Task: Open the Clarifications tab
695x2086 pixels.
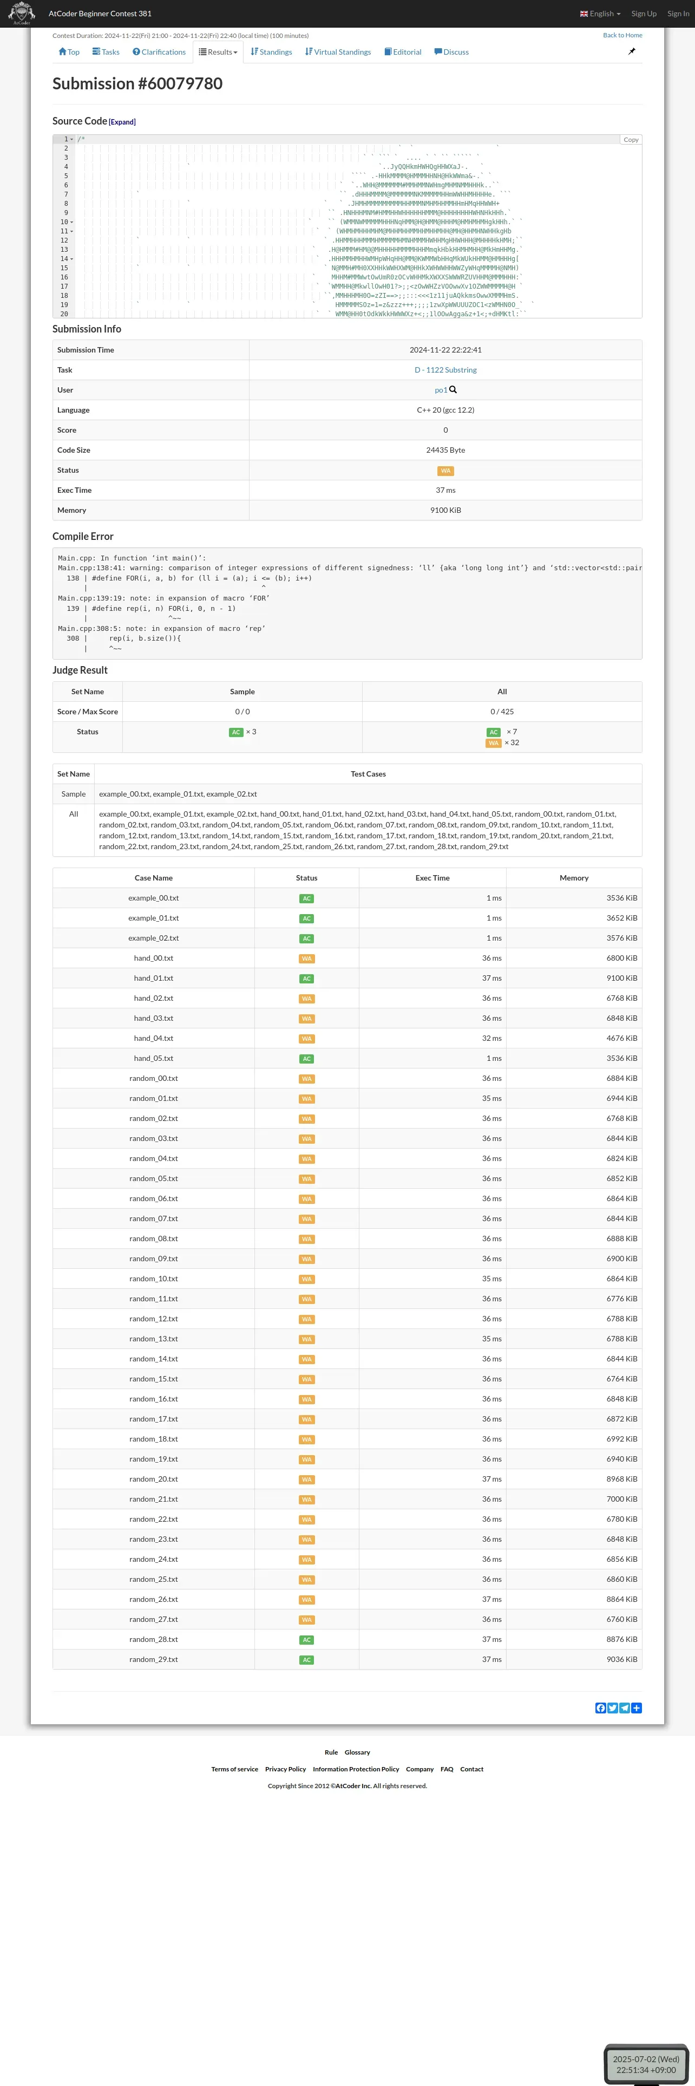Action: [159, 52]
